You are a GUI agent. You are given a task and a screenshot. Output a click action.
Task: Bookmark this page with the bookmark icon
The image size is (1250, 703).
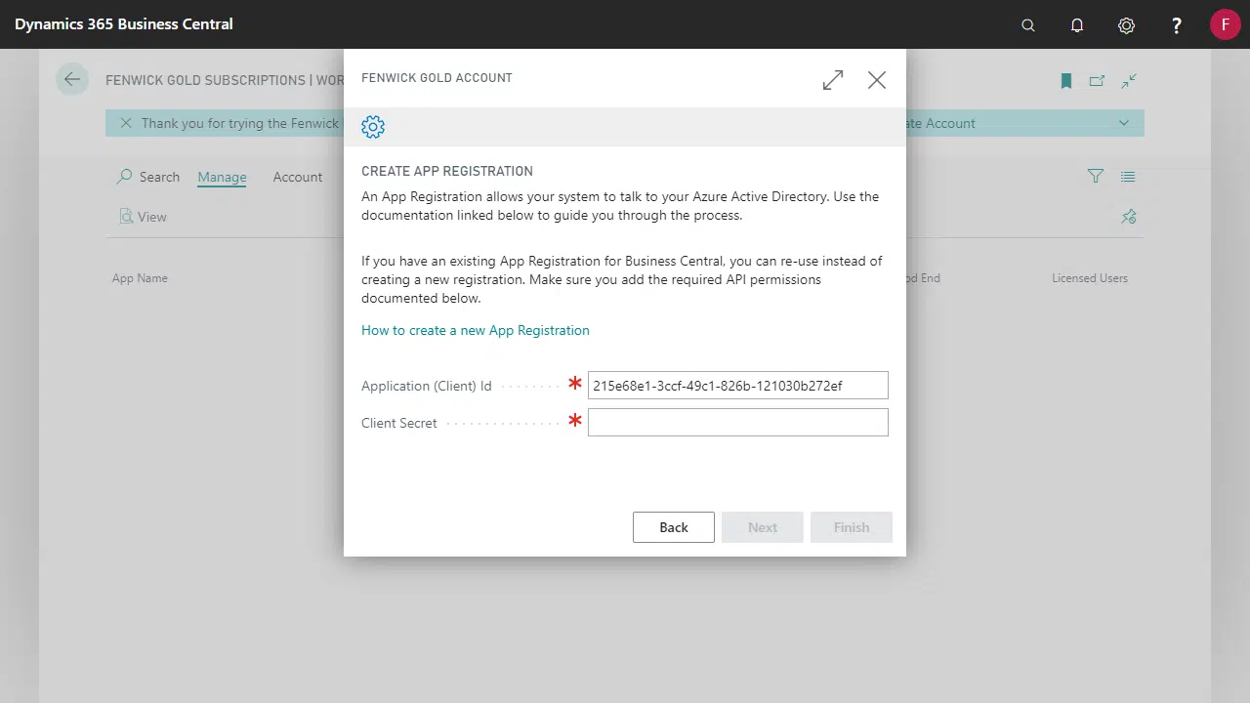click(x=1066, y=81)
